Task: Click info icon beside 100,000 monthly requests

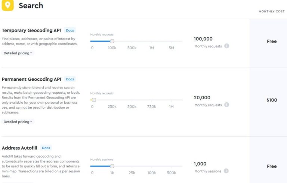Action: pyautogui.click(x=226, y=46)
